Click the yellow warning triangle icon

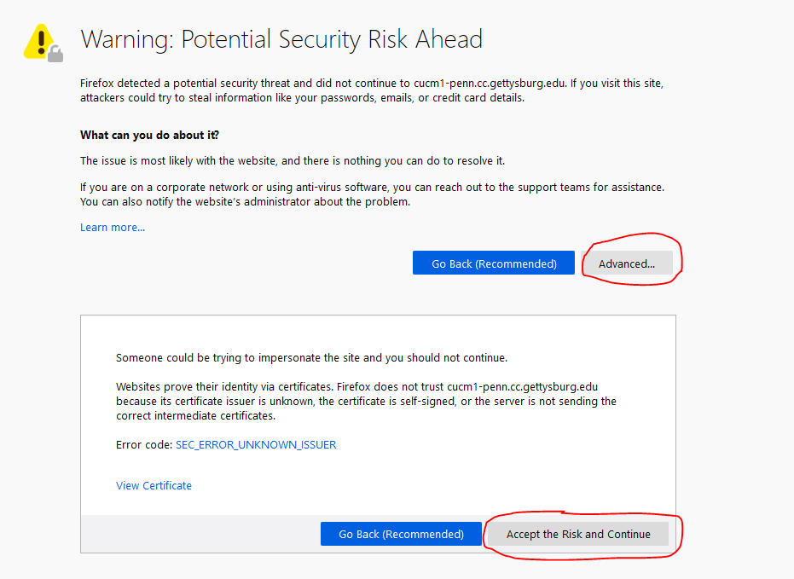[x=41, y=42]
